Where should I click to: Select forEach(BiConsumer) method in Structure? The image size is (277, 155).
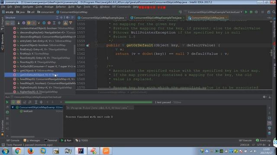tap(40, 66)
